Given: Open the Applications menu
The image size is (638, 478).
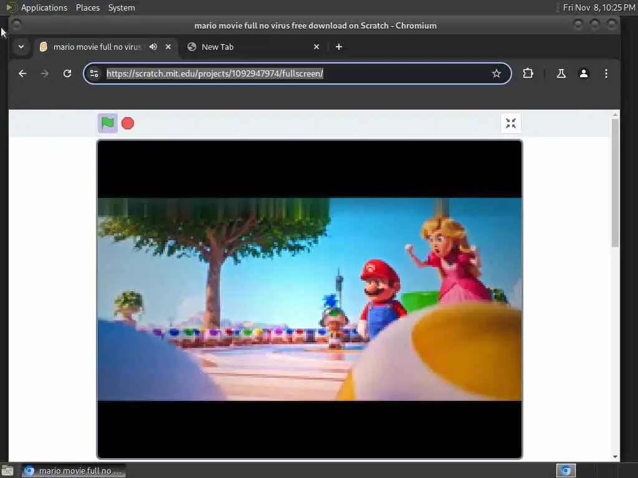Looking at the screenshot, I should 44,7.
